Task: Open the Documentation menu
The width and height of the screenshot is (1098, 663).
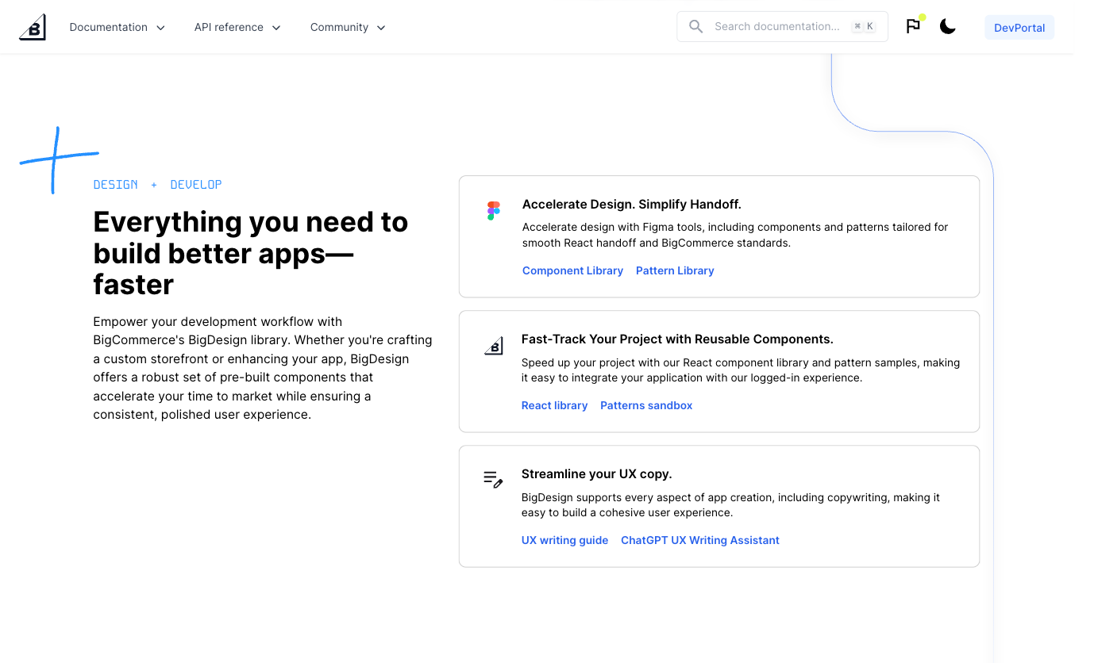Action: coord(118,27)
